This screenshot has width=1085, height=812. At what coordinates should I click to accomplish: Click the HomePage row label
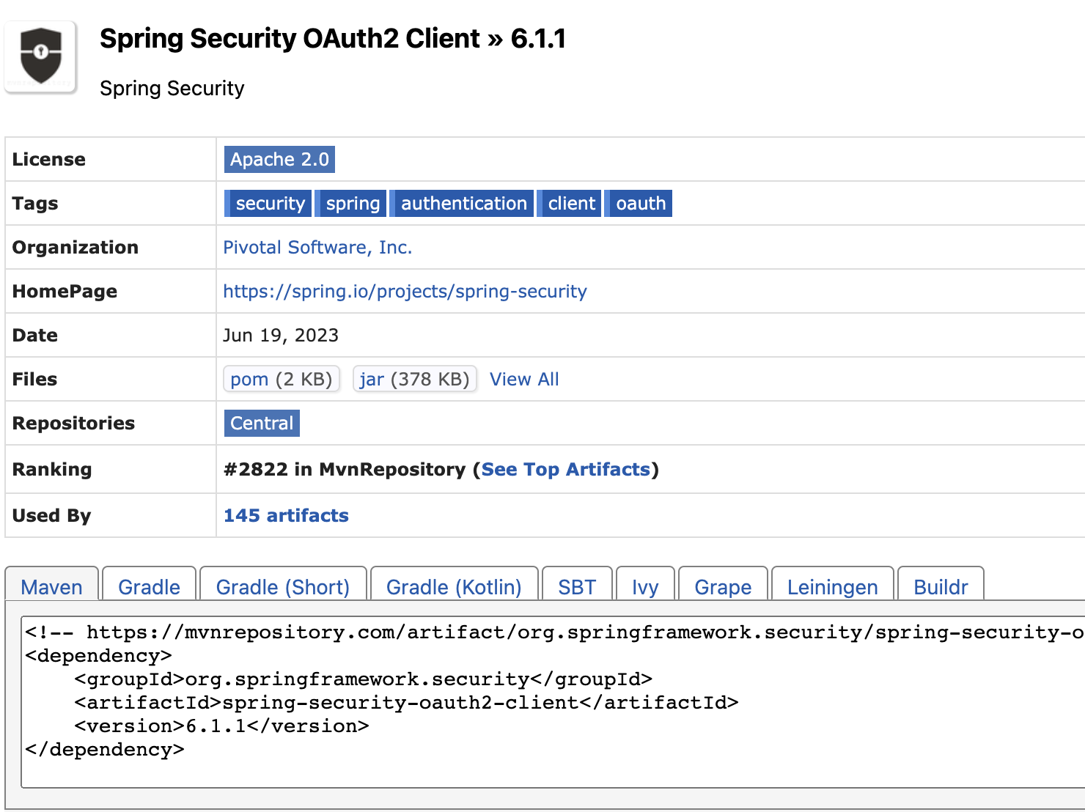click(x=65, y=291)
